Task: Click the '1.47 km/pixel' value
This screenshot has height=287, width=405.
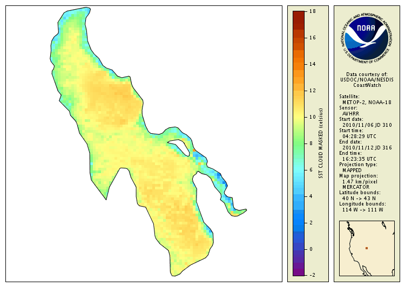Action: (360, 182)
